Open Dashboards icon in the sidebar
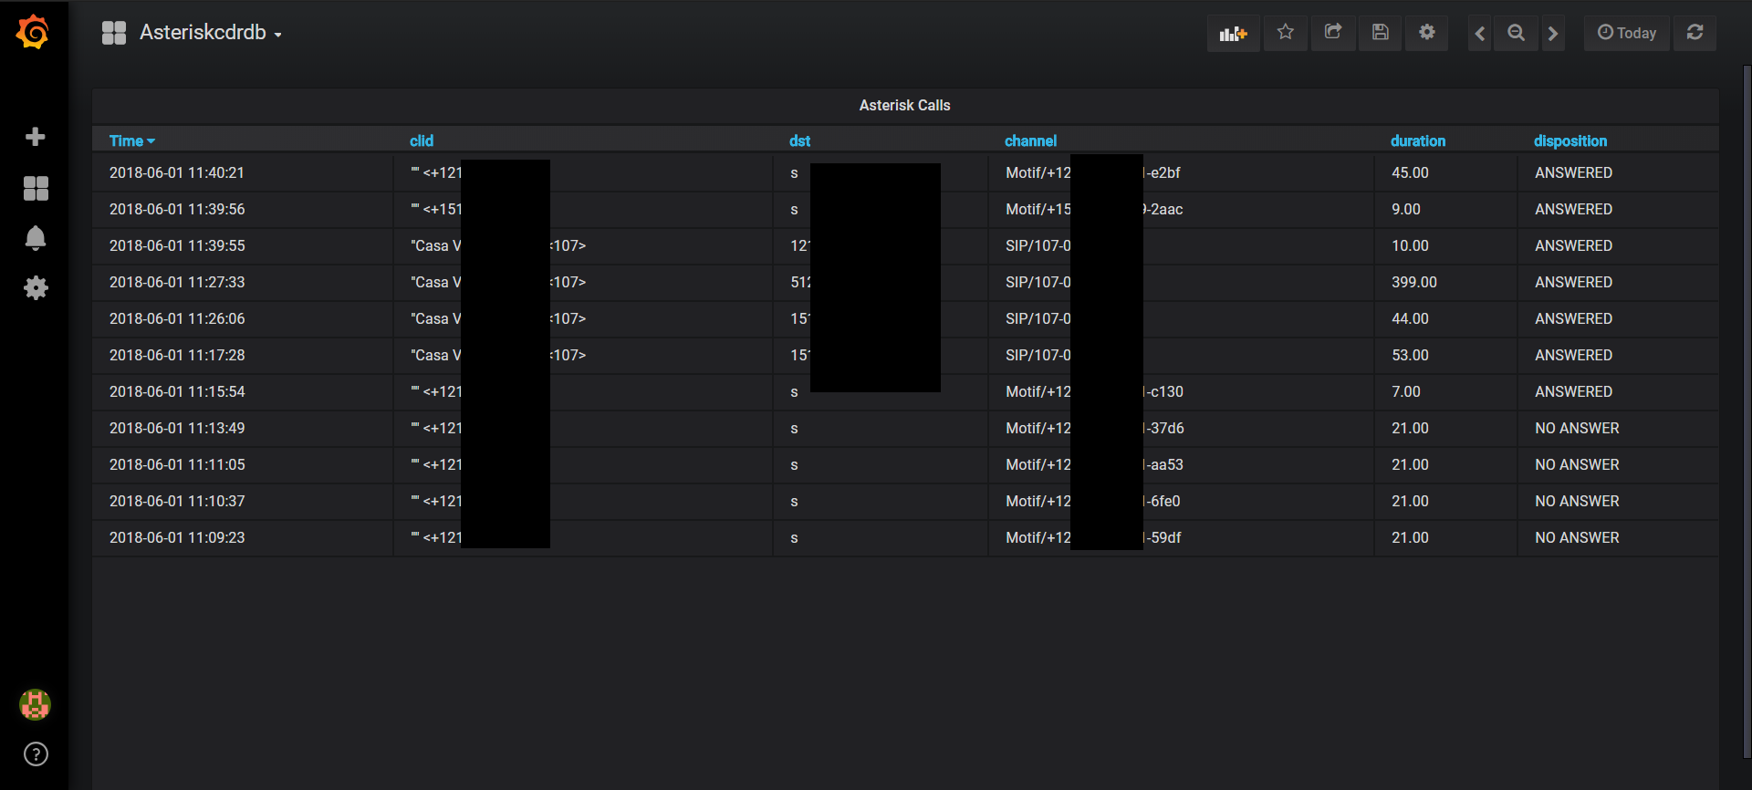1752x790 pixels. pos(36,188)
